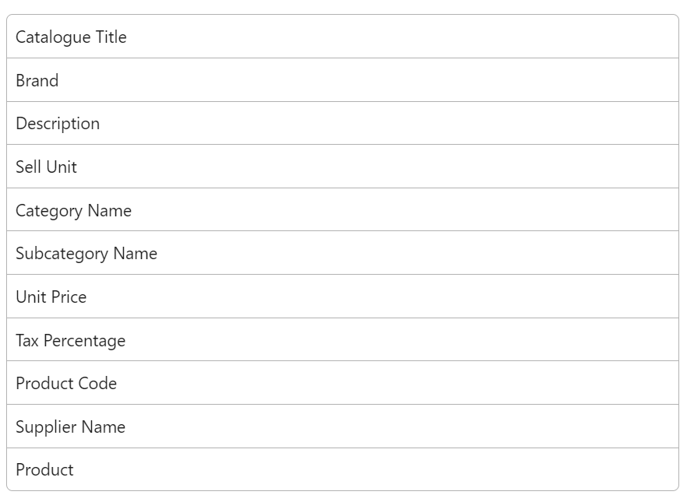Select the Subcategory Name entry
This screenshot has height=502, width=687.
343,253
